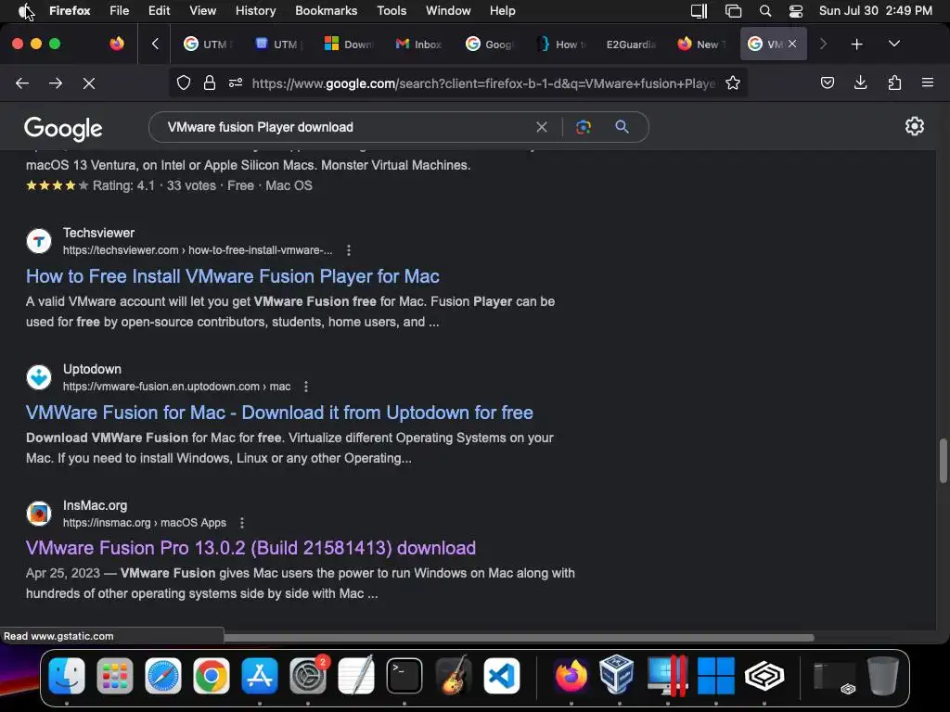This screenshot has width=950, height=712.
Task: Open System Settings from the dock
Action: (x=308, y=676)
